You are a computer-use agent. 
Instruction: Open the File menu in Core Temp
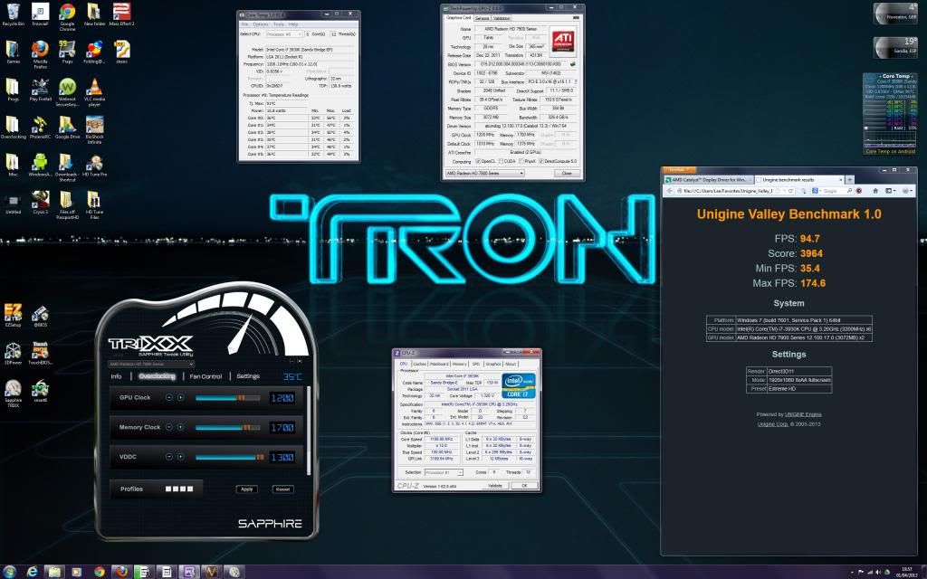point(244,24)
